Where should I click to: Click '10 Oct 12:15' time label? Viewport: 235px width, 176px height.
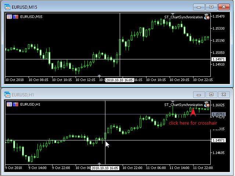coord(86,80)
